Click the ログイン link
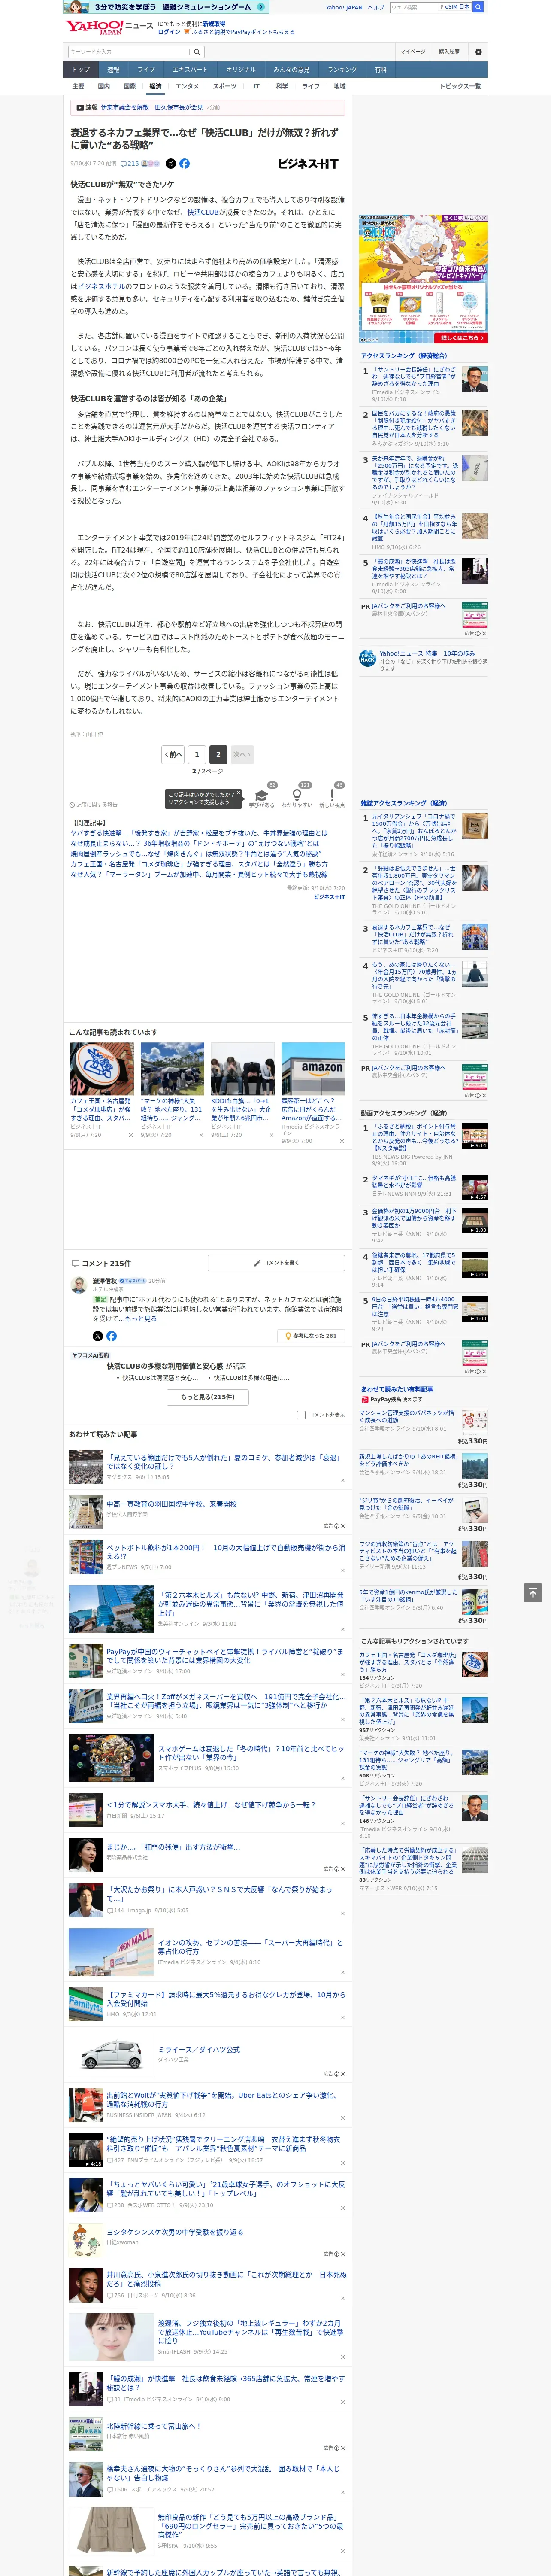 click(x=169, y=32)
